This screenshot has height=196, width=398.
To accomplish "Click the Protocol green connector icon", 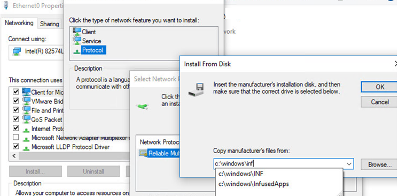I will point(76,51).
